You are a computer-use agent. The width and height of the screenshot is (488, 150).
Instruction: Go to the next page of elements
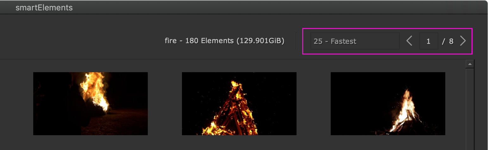point(463,41)
